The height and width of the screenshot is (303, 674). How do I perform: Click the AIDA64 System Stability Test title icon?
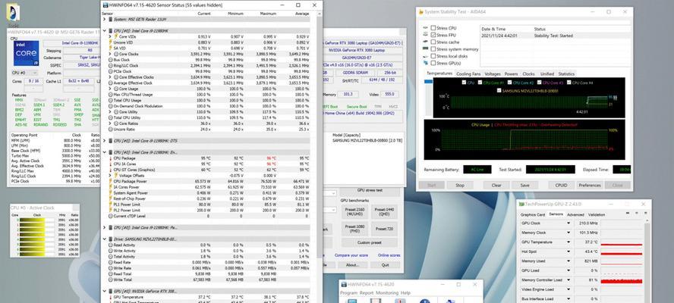420,12
